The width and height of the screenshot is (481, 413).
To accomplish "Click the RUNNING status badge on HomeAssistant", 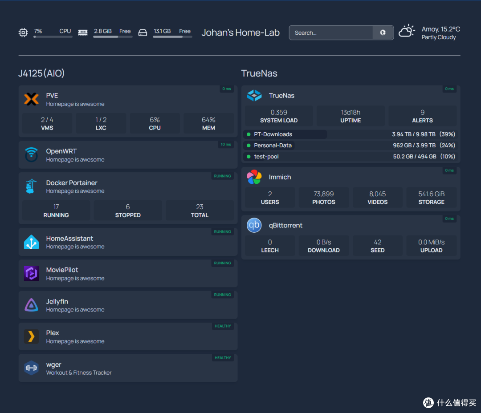I will tap(222, 232).
